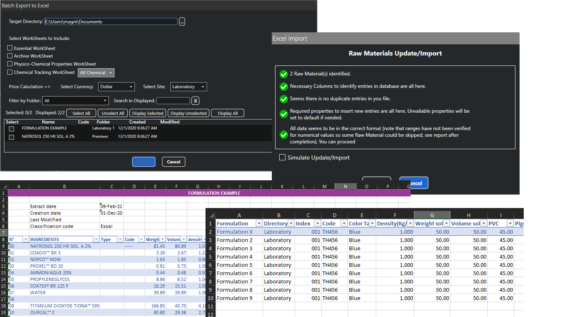Click green check beside 'Required properties to insert' message
The width and height of the screenshot is (566, 317).
(x=284, y=114)
